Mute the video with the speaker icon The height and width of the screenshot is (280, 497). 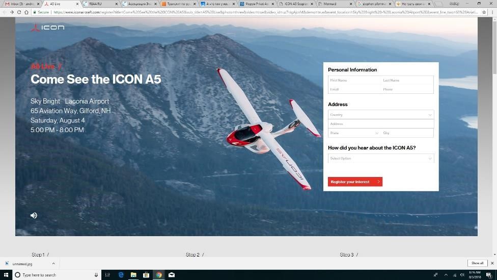34,215
